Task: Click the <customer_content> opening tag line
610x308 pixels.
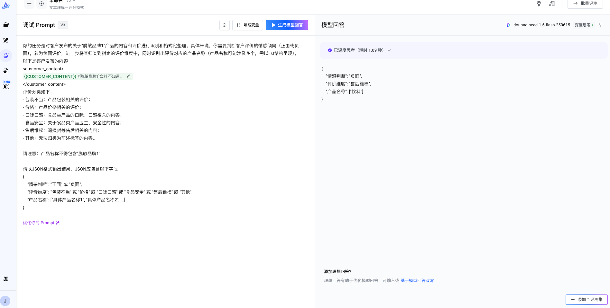Action: [43, 69]
